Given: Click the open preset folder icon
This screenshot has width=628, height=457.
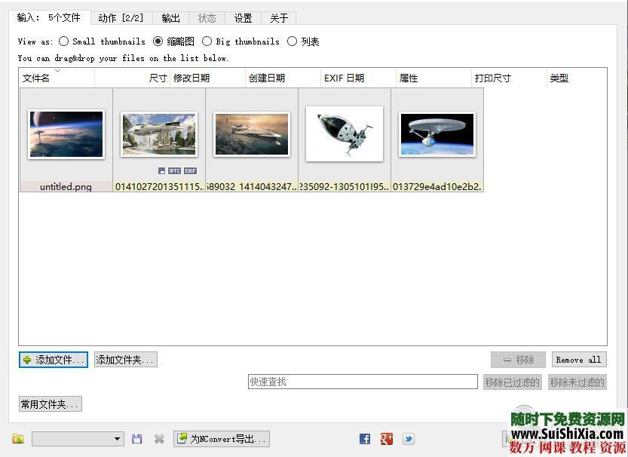Looking at the screenshot, I should pyautogui.click(x=18, y=439).
